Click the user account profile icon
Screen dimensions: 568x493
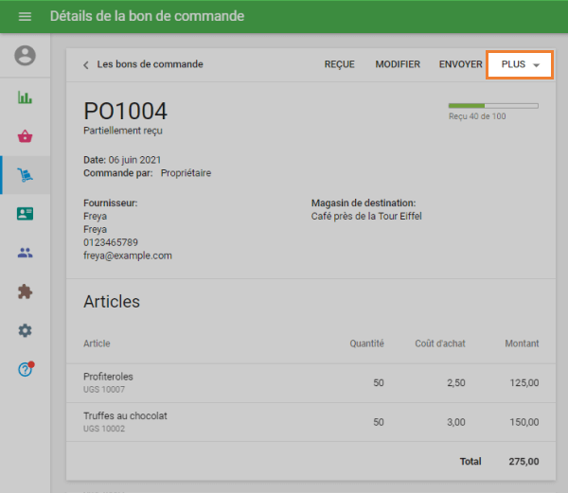pos(25,56)
